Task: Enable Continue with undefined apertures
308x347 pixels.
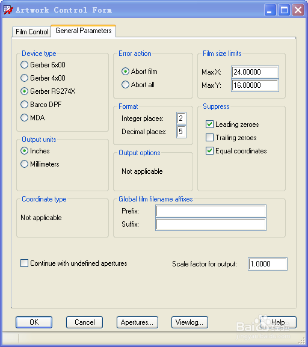Action: [74, 263]
